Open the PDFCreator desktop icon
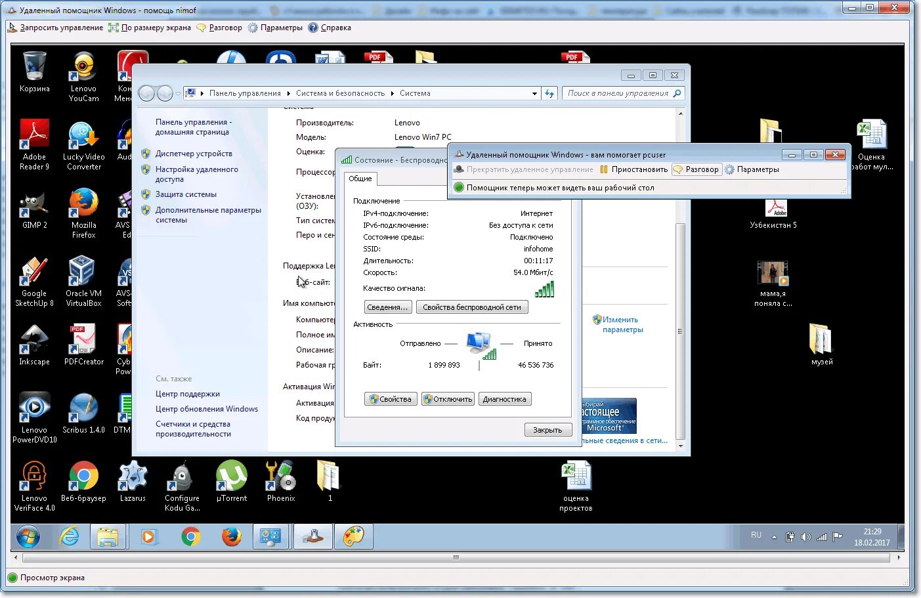 pyautogui.click(x=83, y=345)
